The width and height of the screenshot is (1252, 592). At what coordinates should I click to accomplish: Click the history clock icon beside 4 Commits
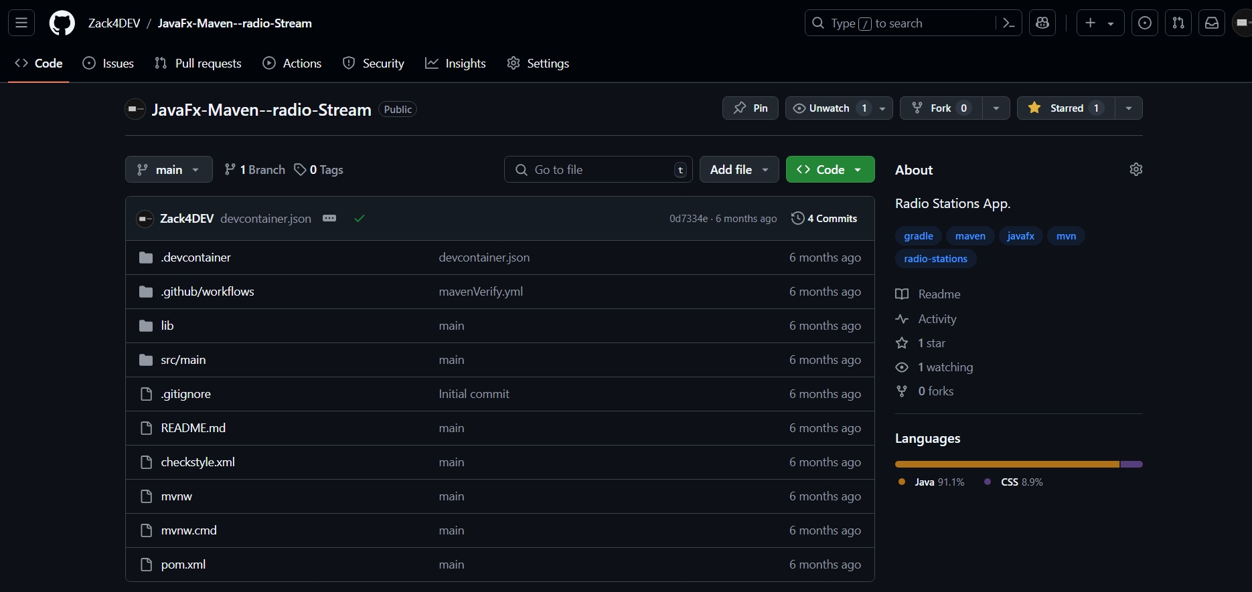[797, 218]
